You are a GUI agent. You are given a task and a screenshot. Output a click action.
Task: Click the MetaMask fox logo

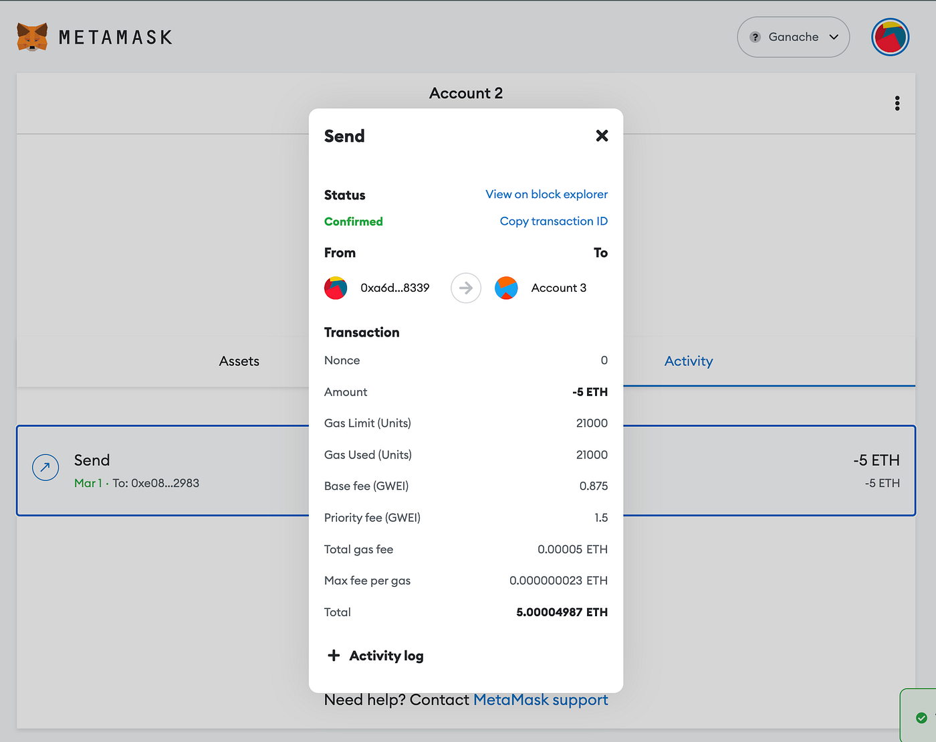pyautogui.click(x=32, y=37)
